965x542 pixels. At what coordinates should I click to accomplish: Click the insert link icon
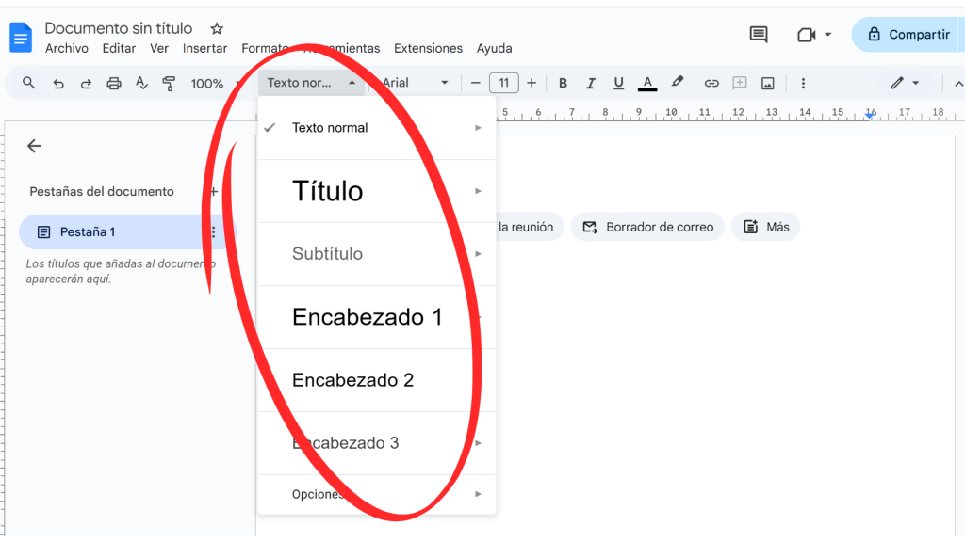coord(711,83)
